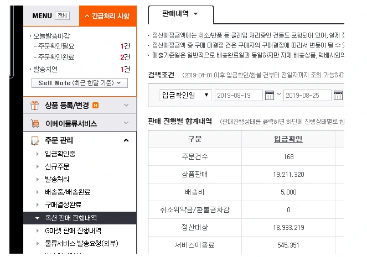
Task: Click the arrow bullet beside 구매결정완료
Action: (x=38, y=204)
